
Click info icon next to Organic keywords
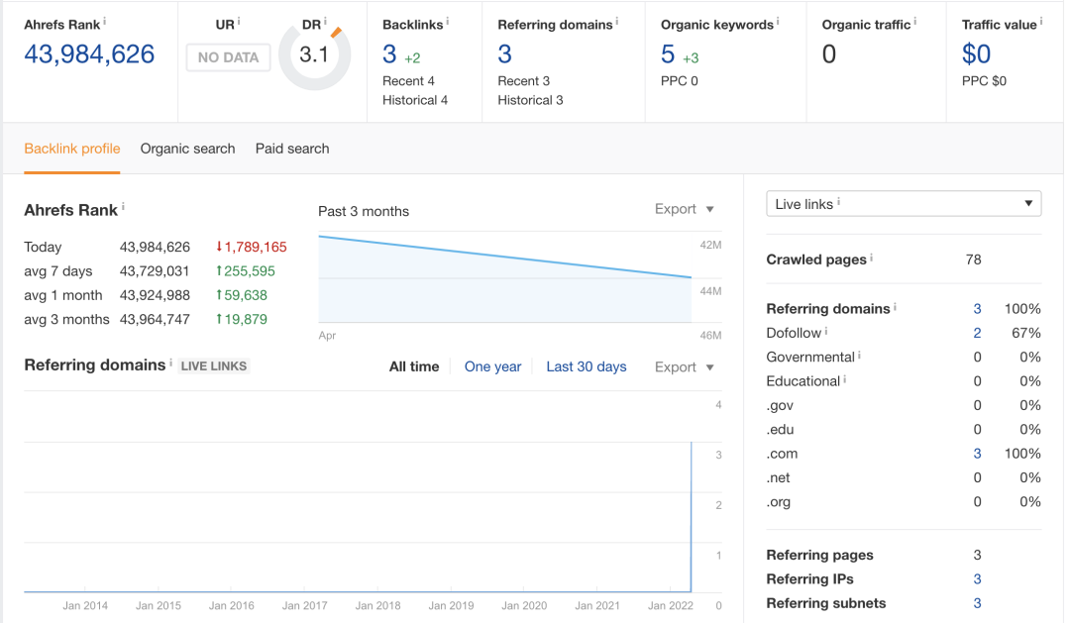click(778, 21)
